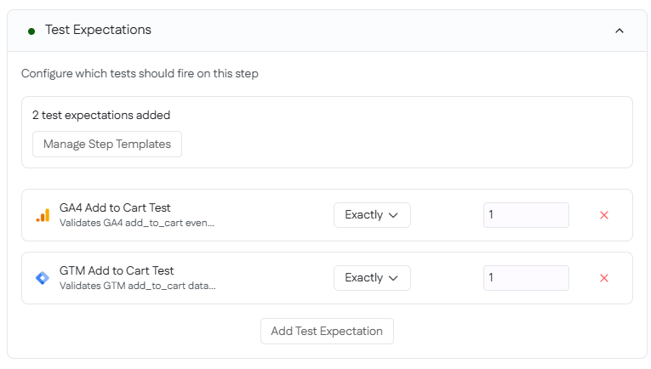Click the green status dot beside Test Expectations

[x=31, y=31]
